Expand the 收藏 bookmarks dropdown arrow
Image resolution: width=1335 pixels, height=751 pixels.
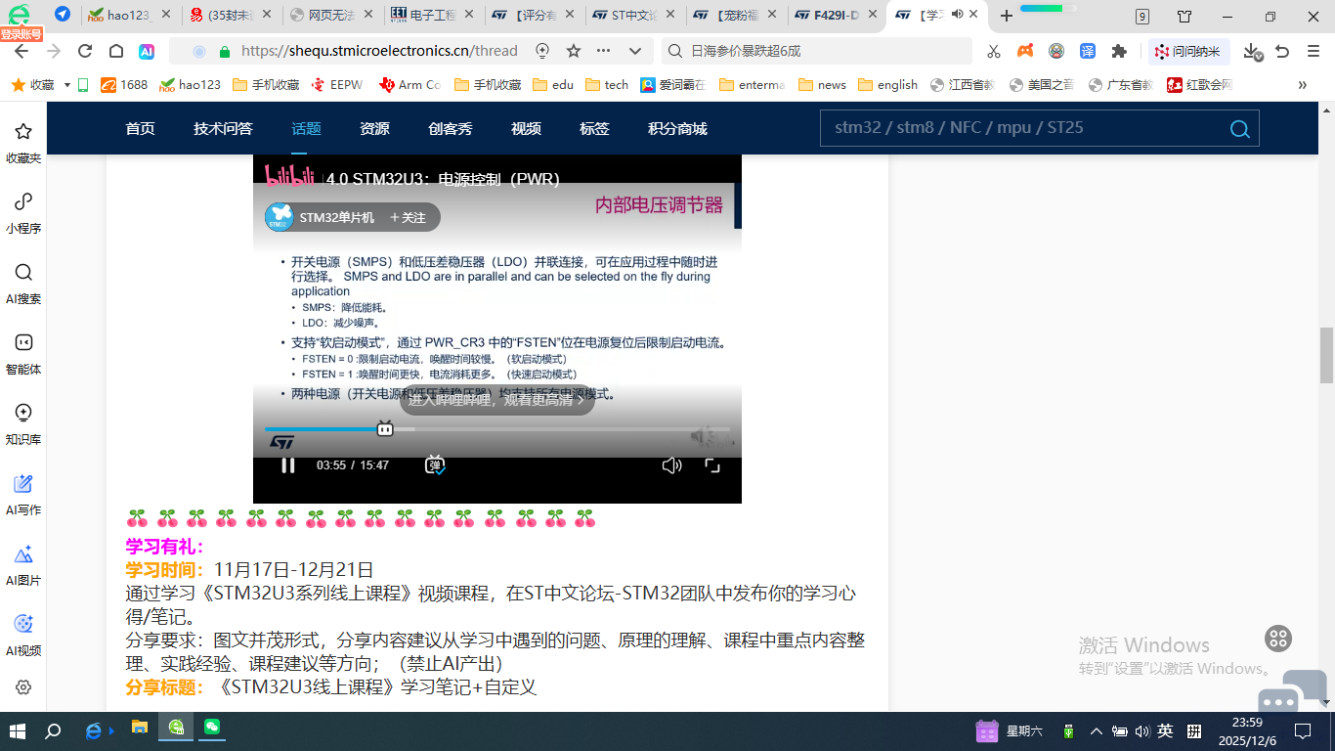(x=67, y=85)
